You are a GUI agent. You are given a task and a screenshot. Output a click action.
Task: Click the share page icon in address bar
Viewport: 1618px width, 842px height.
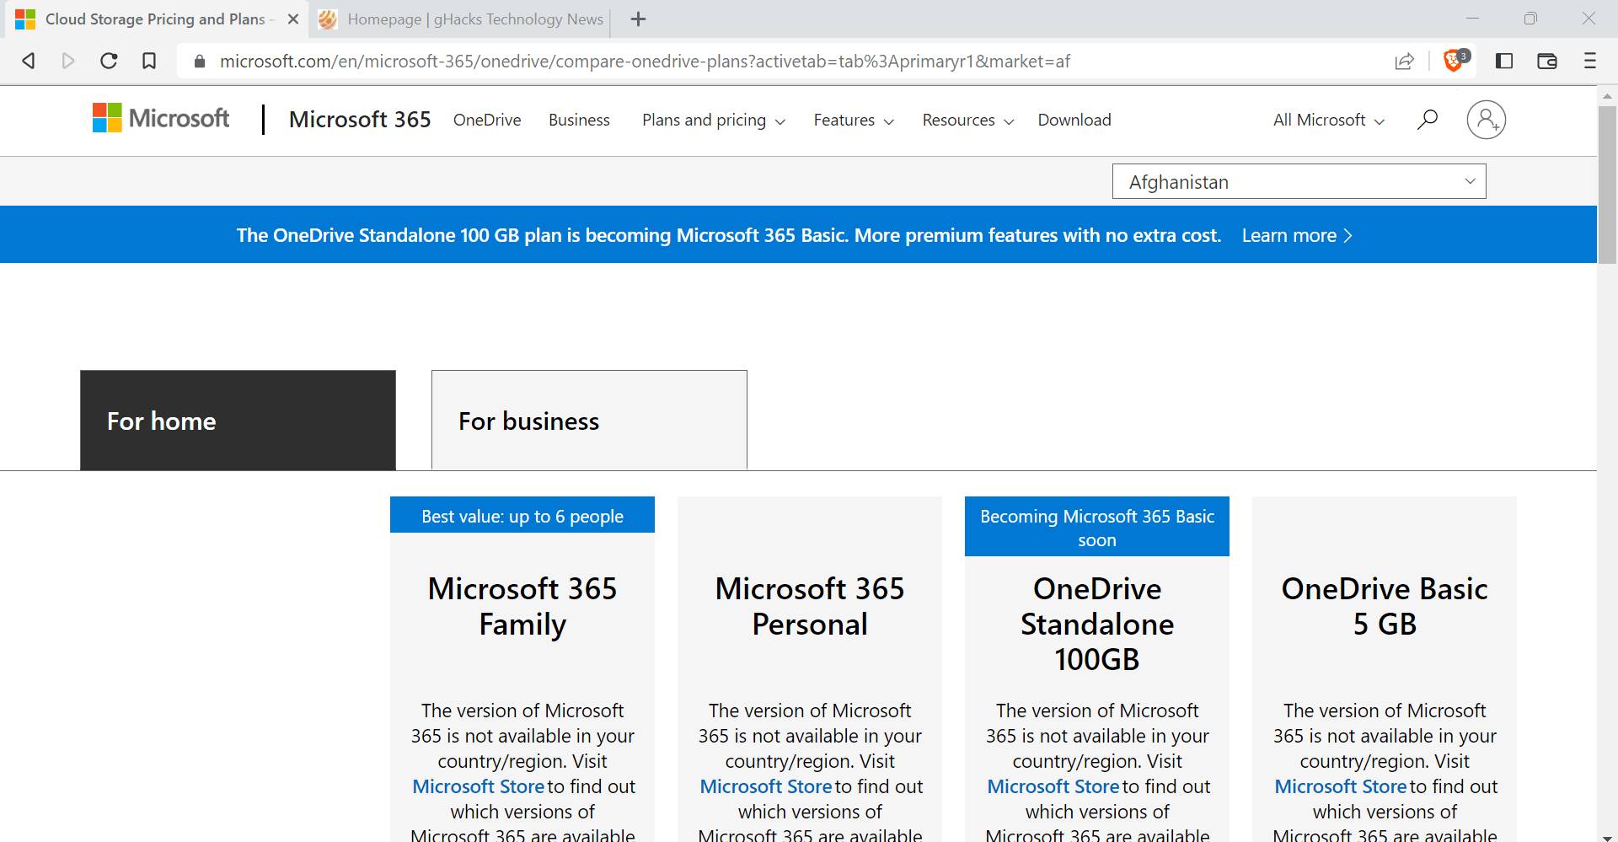(1404, 61)
